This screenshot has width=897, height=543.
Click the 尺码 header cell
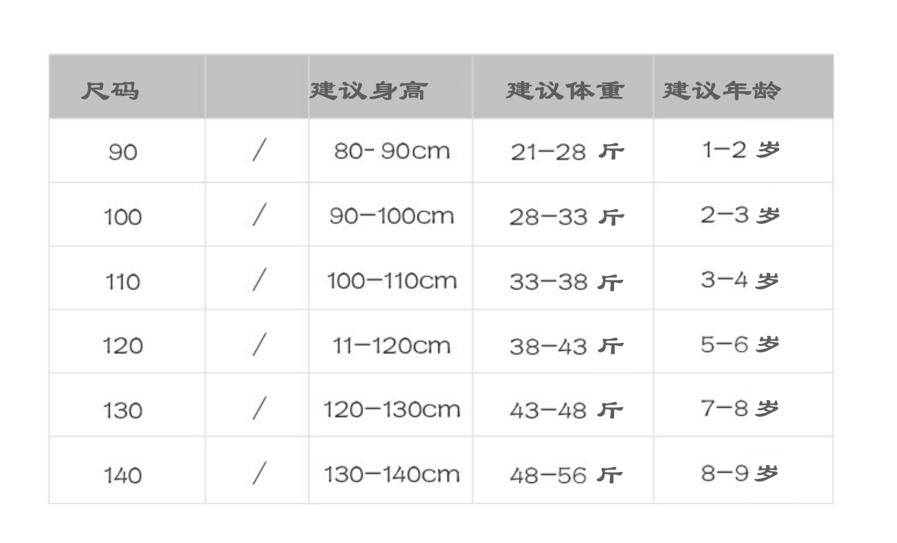[110, 91]
